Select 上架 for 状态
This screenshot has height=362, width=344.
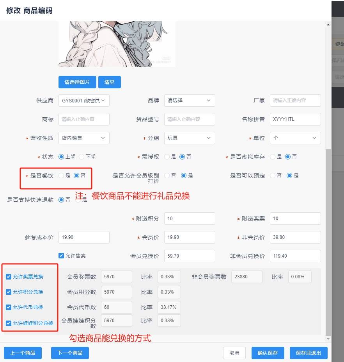(x=61, y=157)
